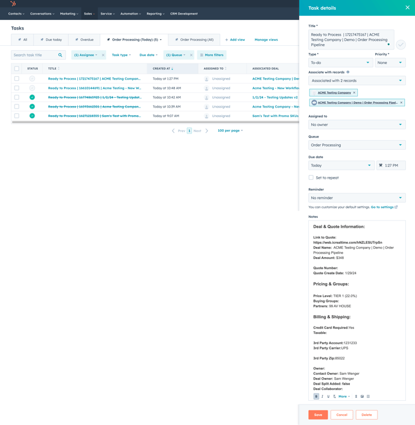
Task: Mark task 17217475167 as complete
Action: 32,78
